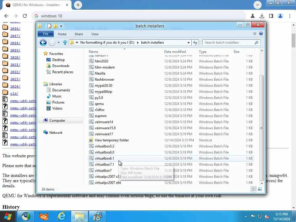
Task: Show hidden tray icons arrow
Action: click(x=246, y=217)
